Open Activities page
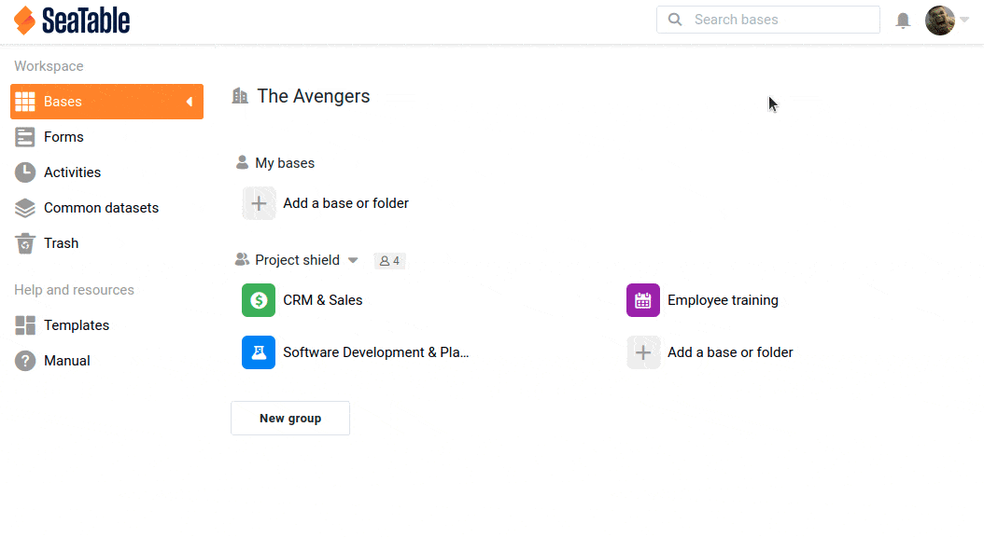The image size is (984, 537). 72,172
